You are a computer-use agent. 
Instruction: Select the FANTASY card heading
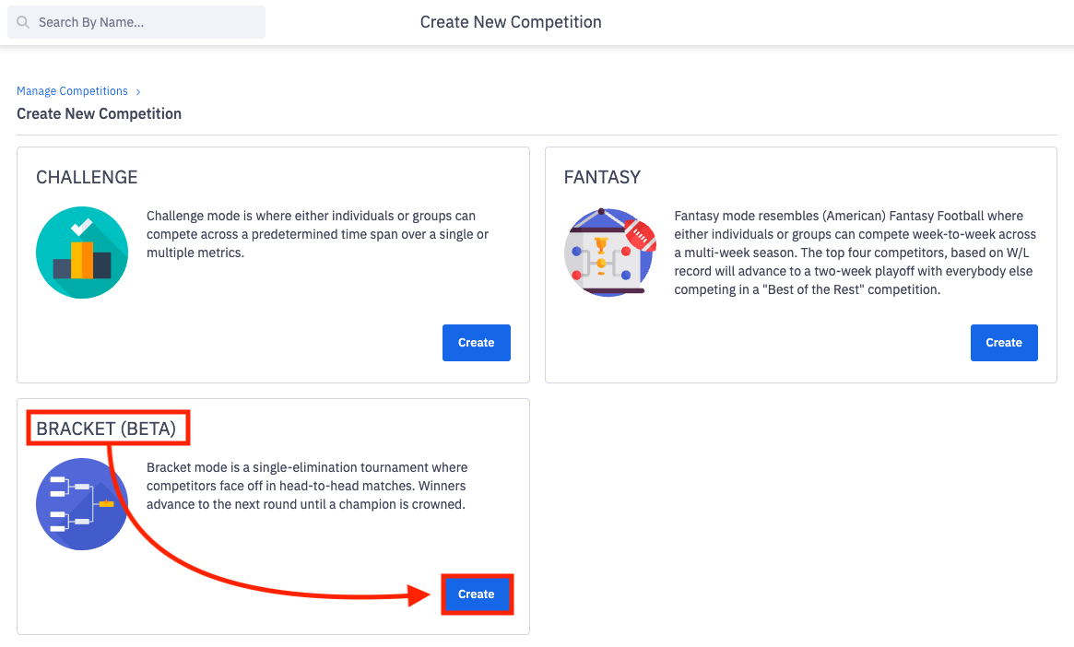click(602, 177)
